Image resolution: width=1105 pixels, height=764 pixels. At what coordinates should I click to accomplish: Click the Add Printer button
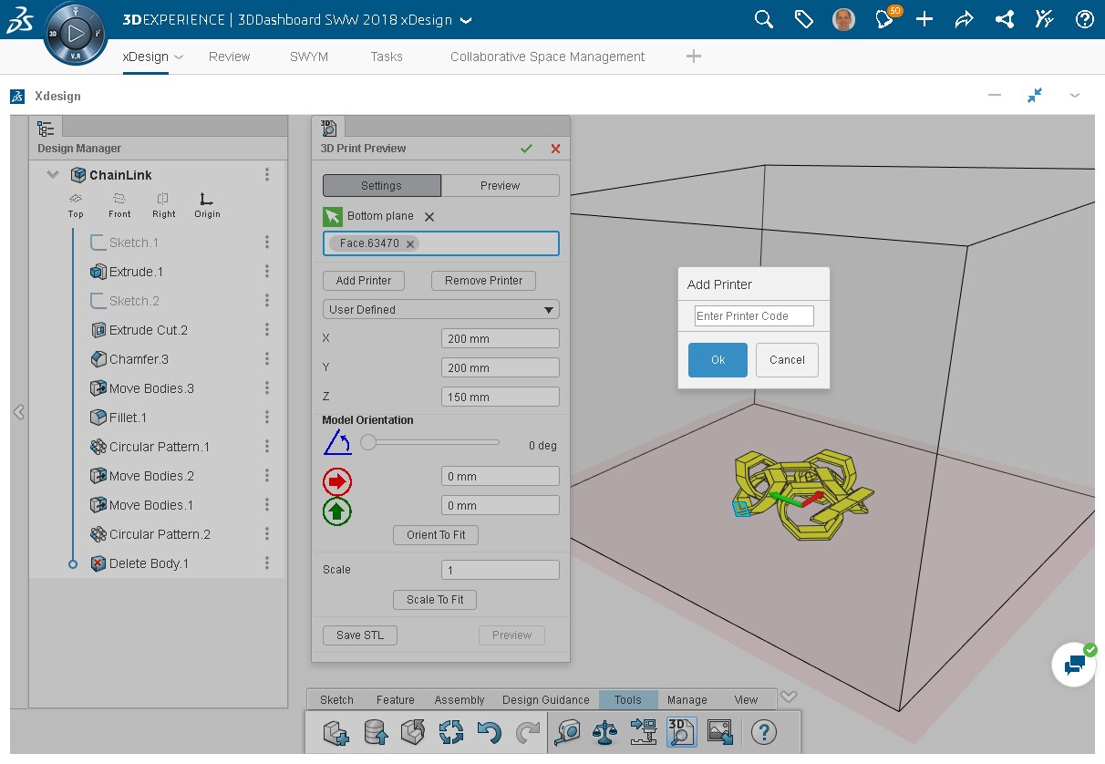364,281
